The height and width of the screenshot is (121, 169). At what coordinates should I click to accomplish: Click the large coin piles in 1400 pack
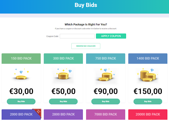pyautogui.click(x=148, y=75)
